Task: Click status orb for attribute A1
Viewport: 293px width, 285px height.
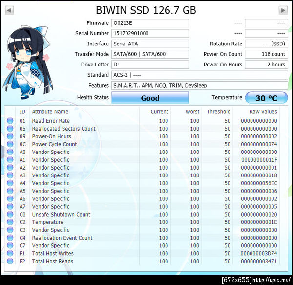Action: click(10, 160)
